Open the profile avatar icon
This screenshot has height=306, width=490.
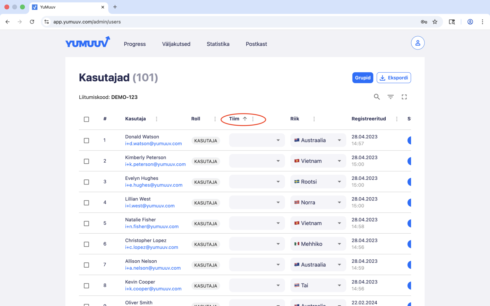point(418,43)
